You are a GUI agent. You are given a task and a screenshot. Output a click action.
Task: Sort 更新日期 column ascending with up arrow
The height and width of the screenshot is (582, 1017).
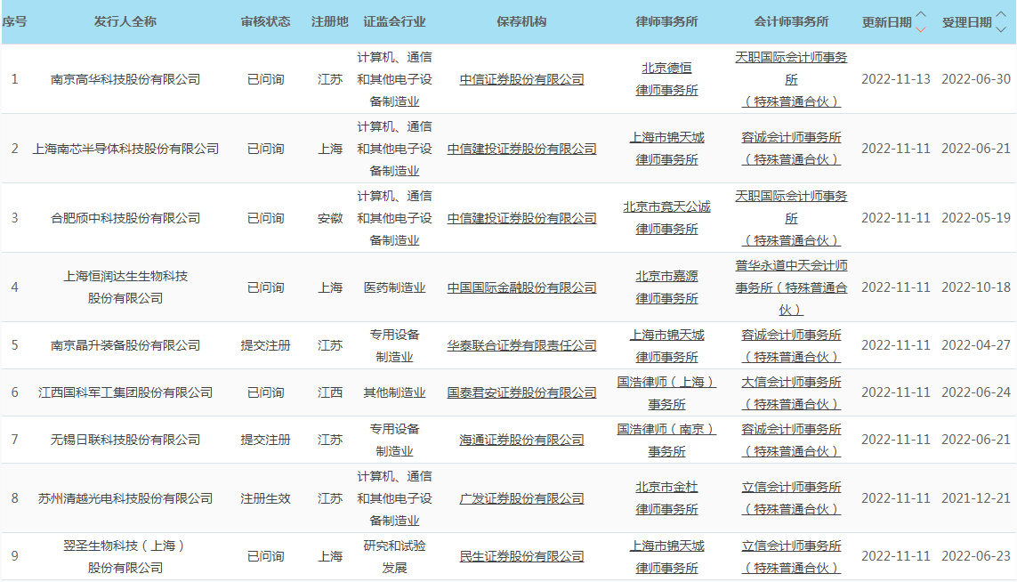point(921,15)
